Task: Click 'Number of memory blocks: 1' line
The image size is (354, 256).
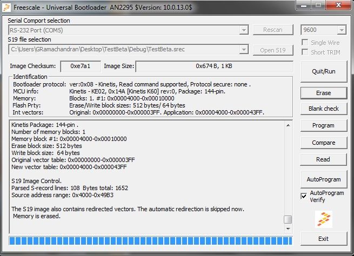Action: (48, 132)
